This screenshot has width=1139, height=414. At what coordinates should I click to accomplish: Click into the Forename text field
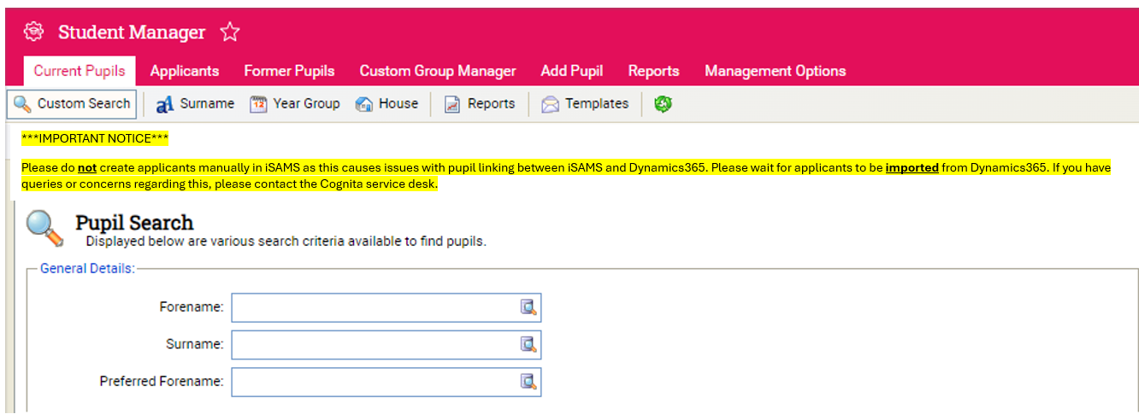click(375, 308)
